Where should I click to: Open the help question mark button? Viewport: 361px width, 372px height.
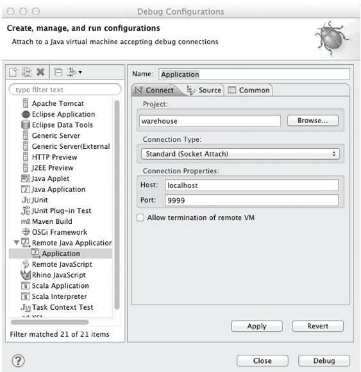pos(18,360)
